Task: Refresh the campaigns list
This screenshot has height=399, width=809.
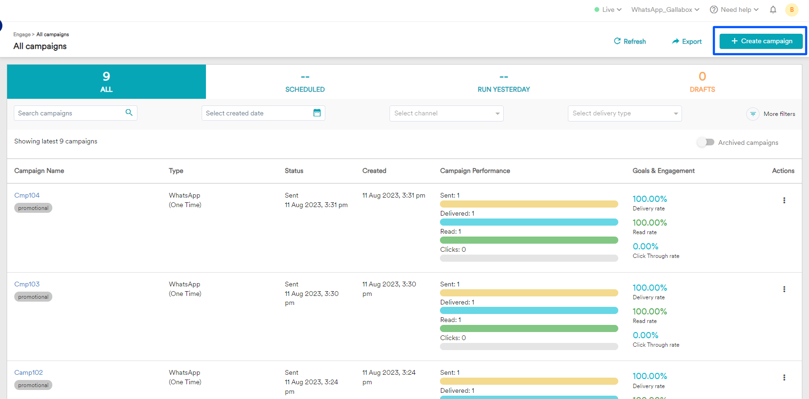Action: pyautogui.click(x=630, y=41)
